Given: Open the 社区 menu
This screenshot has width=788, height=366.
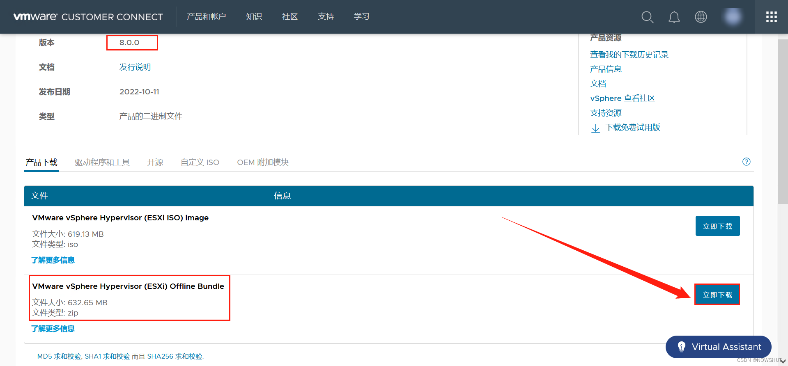Looking at the screenshot, I should pyautogui.click(x=290, y=17).
